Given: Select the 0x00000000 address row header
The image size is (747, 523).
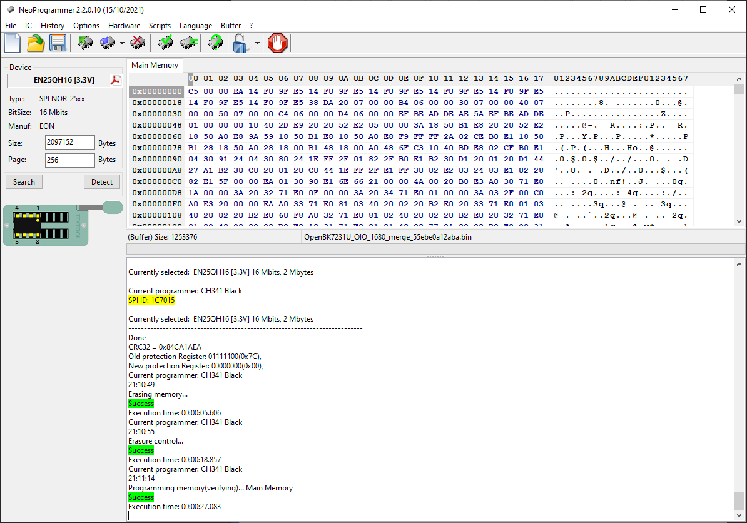Looking at the screenshot, I should pos(157,91).
